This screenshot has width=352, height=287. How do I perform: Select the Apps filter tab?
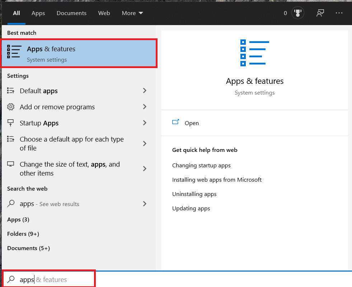pyautogui.click(x=38, y=13)
